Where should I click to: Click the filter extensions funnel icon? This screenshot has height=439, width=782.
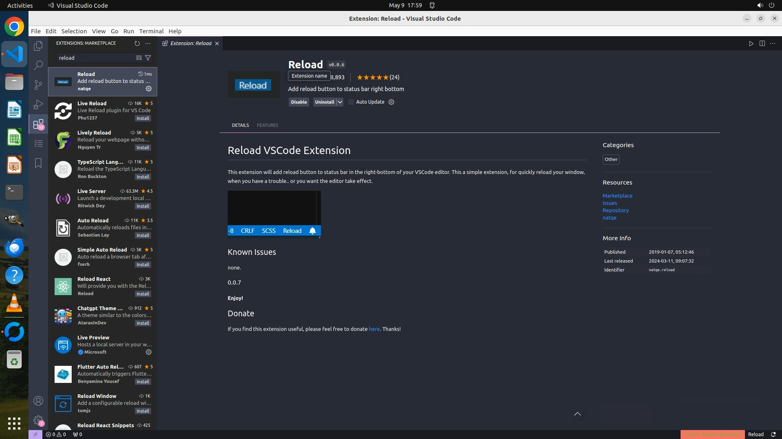[x=148, y=58]
